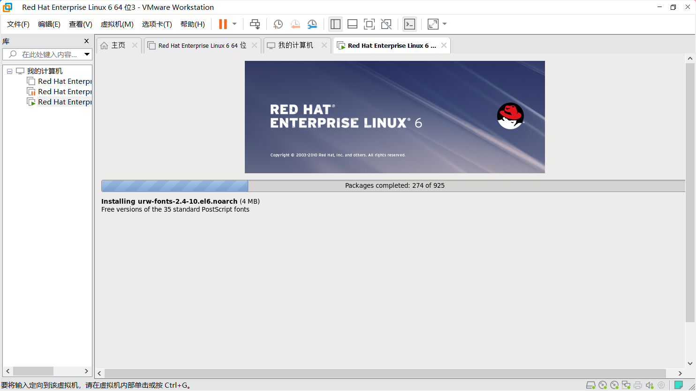Click the Red Hat Enterprise Linux 6 banner
This screenshot has height=391, width=696.
point(395,117)
